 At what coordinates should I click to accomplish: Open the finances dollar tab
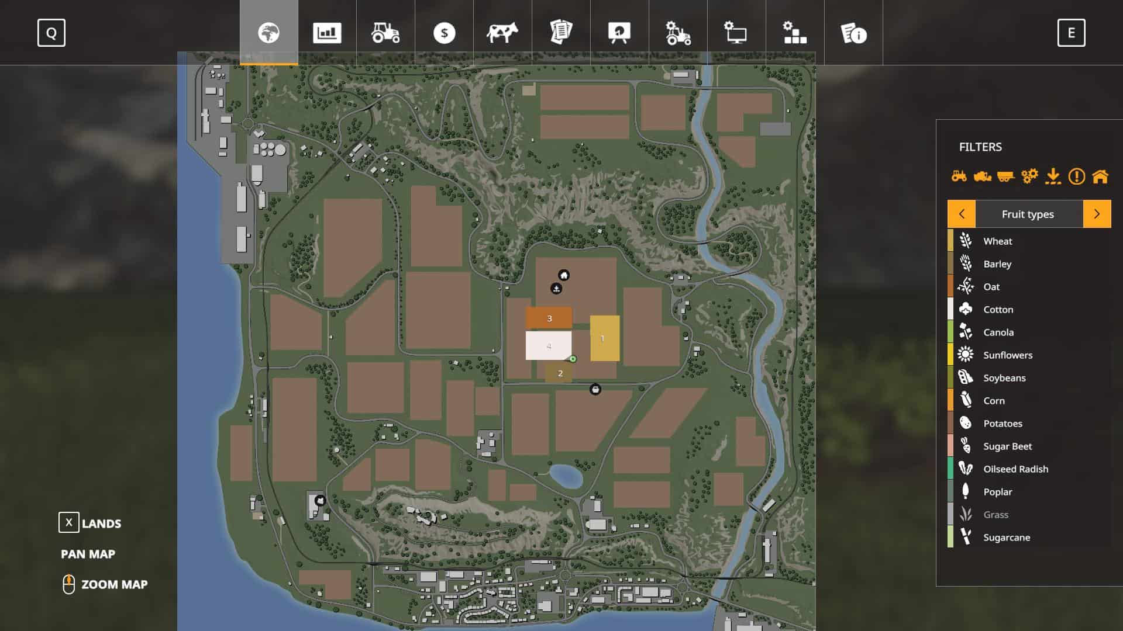(x=444, y=33)
